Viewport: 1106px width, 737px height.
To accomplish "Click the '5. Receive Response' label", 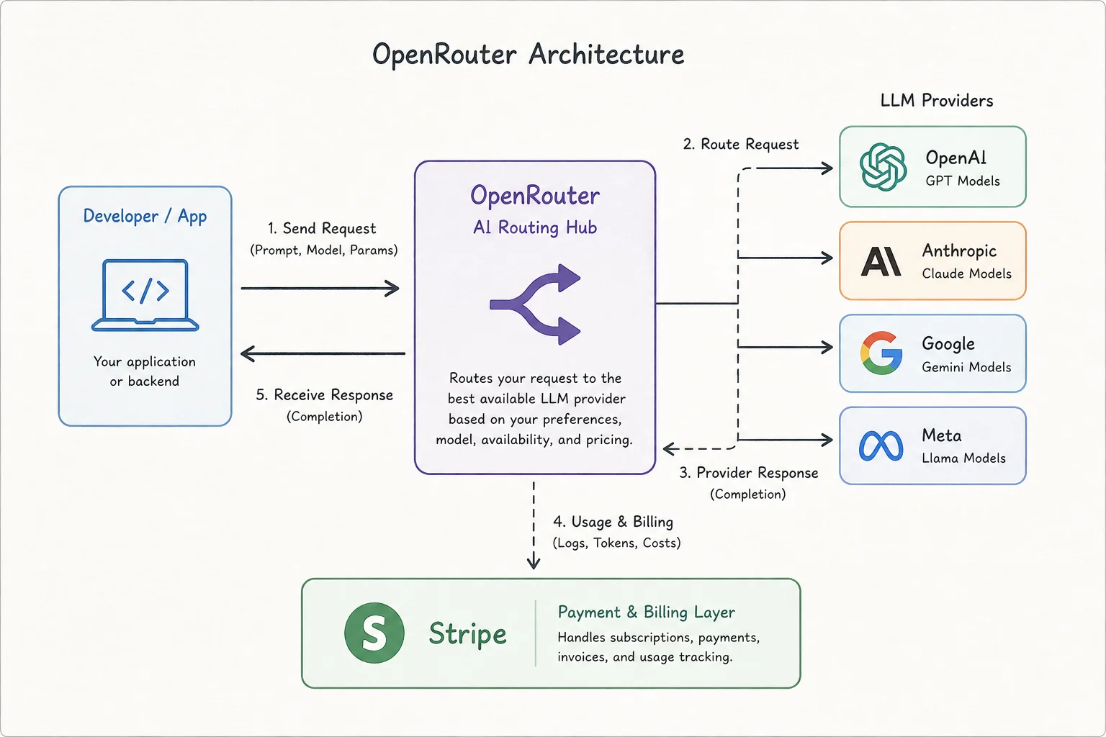I will coord(325,395).
